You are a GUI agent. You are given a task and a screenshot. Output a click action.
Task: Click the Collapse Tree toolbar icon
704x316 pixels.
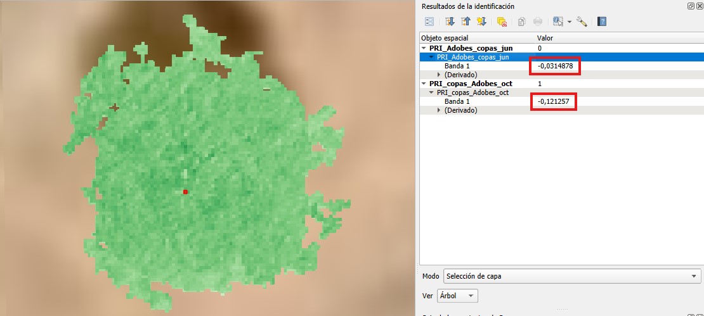click(466, 22)
